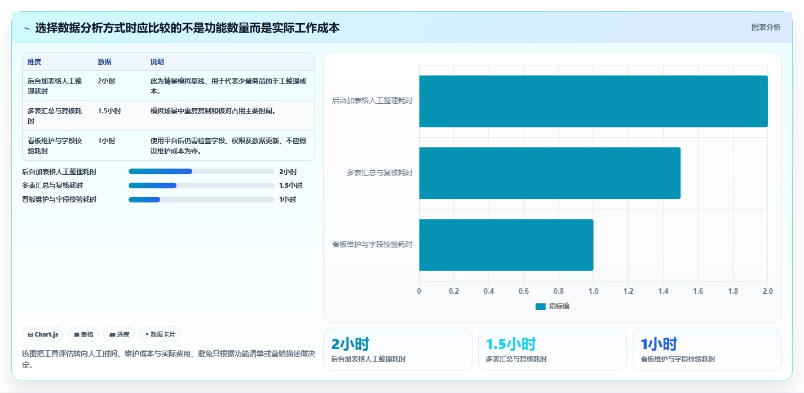The image size is (804, 393).
Task: Click the teal legend color box
Action: (x=541, y=306)
